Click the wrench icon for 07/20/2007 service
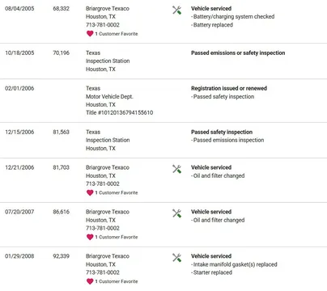Screen dimensions: 327x291 click(176, 213)
